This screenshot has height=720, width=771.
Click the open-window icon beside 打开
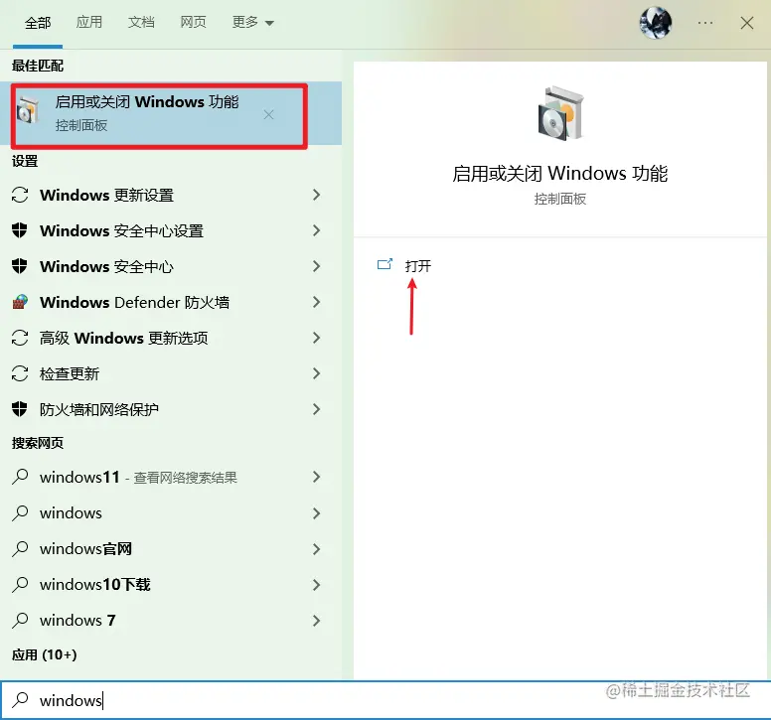click(385, 264)
